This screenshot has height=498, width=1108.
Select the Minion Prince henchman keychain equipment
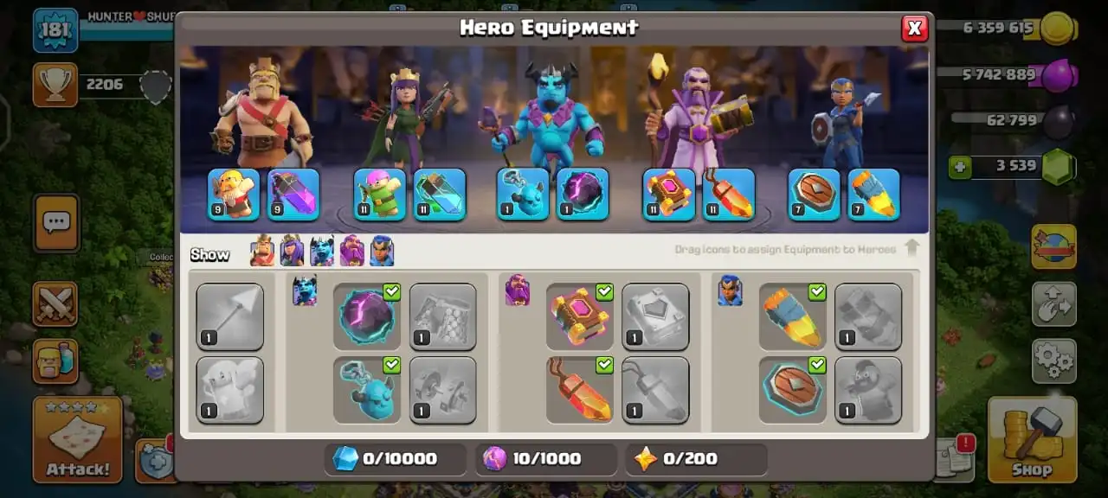coord(367,390)
